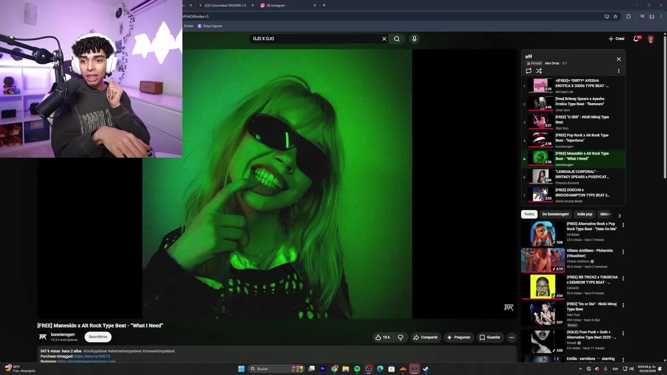Open volume control in system tray
Screen dimensions: 667x375
tap(631, 369)
